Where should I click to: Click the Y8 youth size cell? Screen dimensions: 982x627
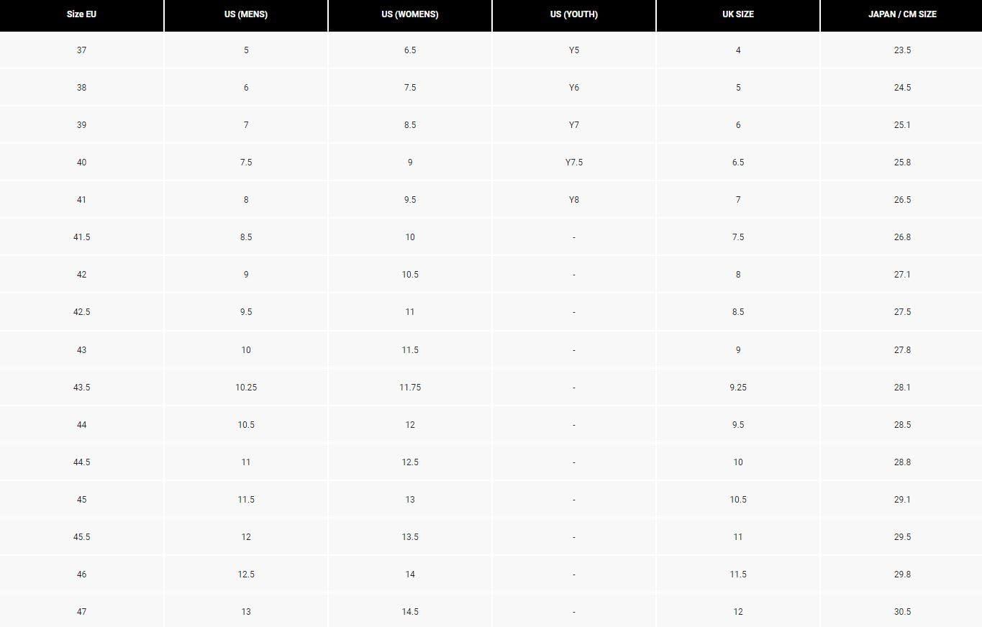574,200
